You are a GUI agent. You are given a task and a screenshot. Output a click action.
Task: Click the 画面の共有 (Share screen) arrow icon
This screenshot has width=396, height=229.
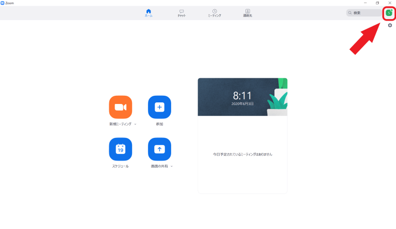tap(159, 149)
